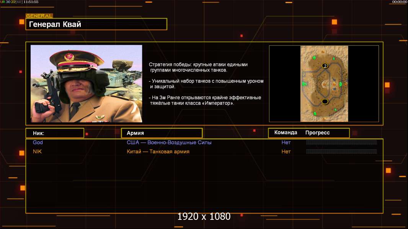
Task: Click the loading progress bar for God
Action: [x=341, y=142]
